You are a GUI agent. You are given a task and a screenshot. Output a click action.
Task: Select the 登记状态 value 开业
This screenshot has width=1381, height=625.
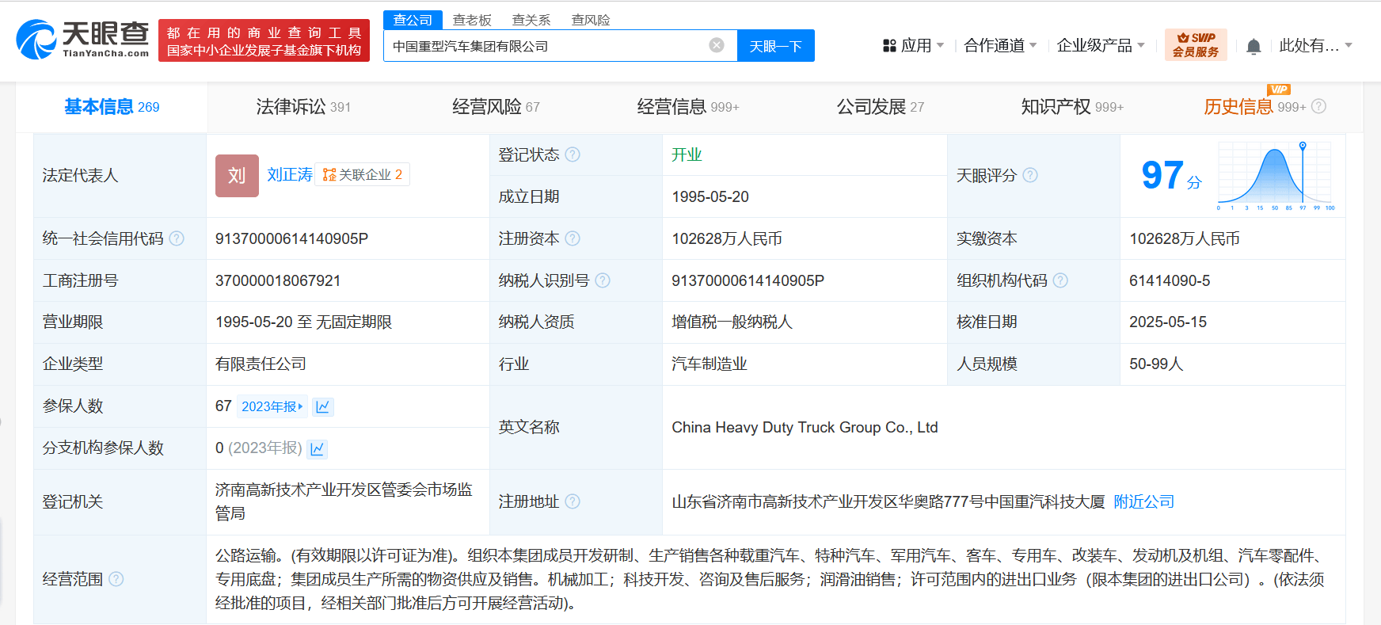point(687,154)
